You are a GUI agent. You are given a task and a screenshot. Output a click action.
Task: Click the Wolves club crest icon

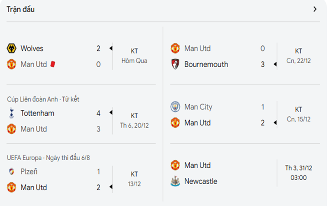click(x=12, y=49)
